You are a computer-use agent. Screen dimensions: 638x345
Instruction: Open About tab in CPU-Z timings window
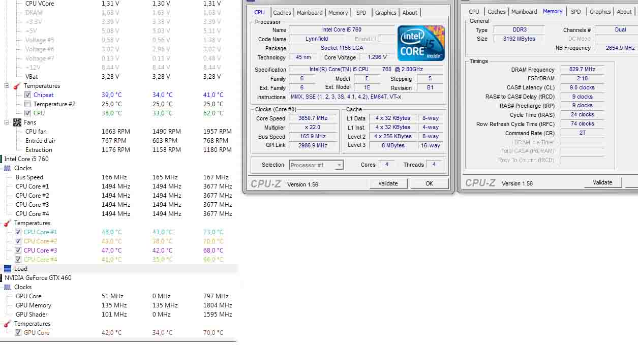click(x=624, y=12)
